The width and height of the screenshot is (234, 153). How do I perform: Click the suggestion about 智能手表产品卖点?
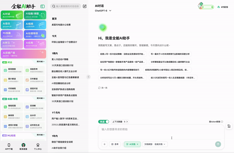(122, 62)
